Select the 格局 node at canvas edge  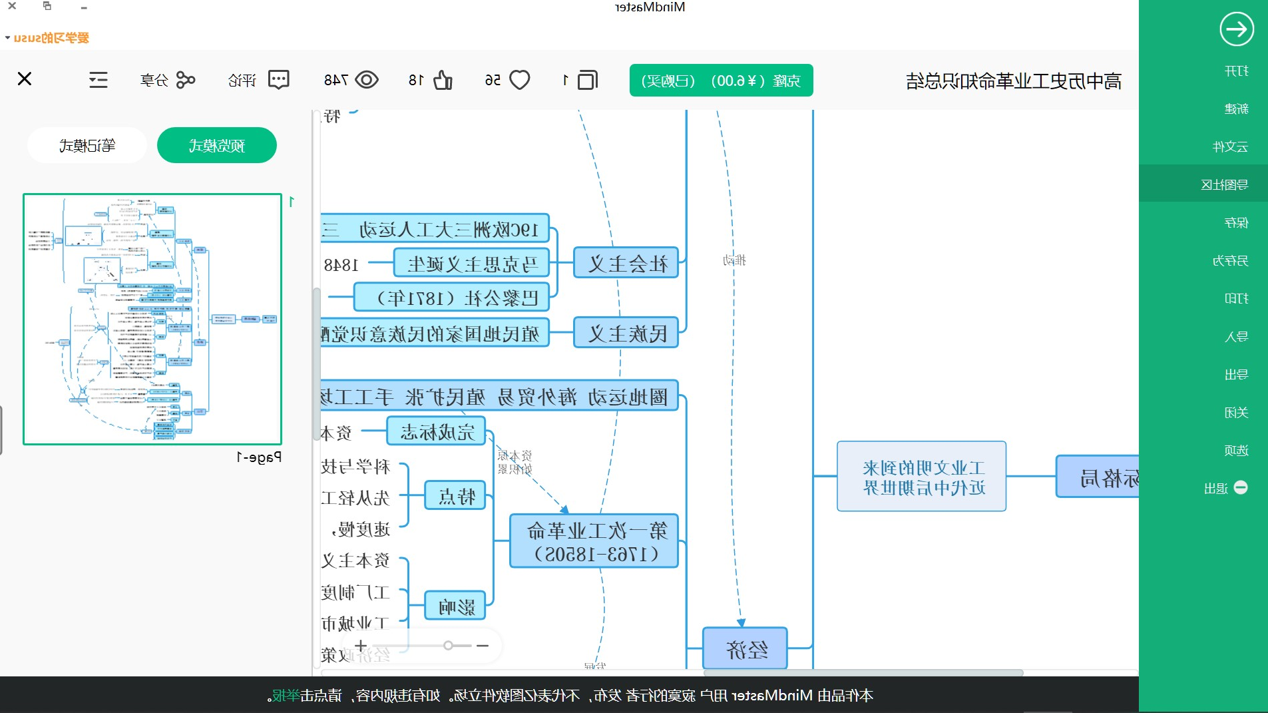point(1098,477)
